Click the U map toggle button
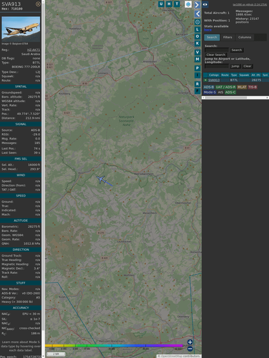 coord(161,4)
